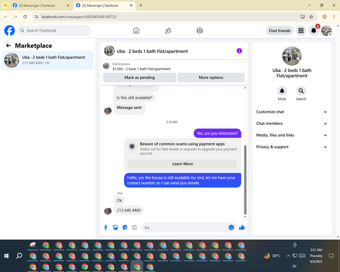Open the 30°C weather widget in taskbar
This screenshot has height=272, width=340.
pyautogui.click(x=272, y=256)
